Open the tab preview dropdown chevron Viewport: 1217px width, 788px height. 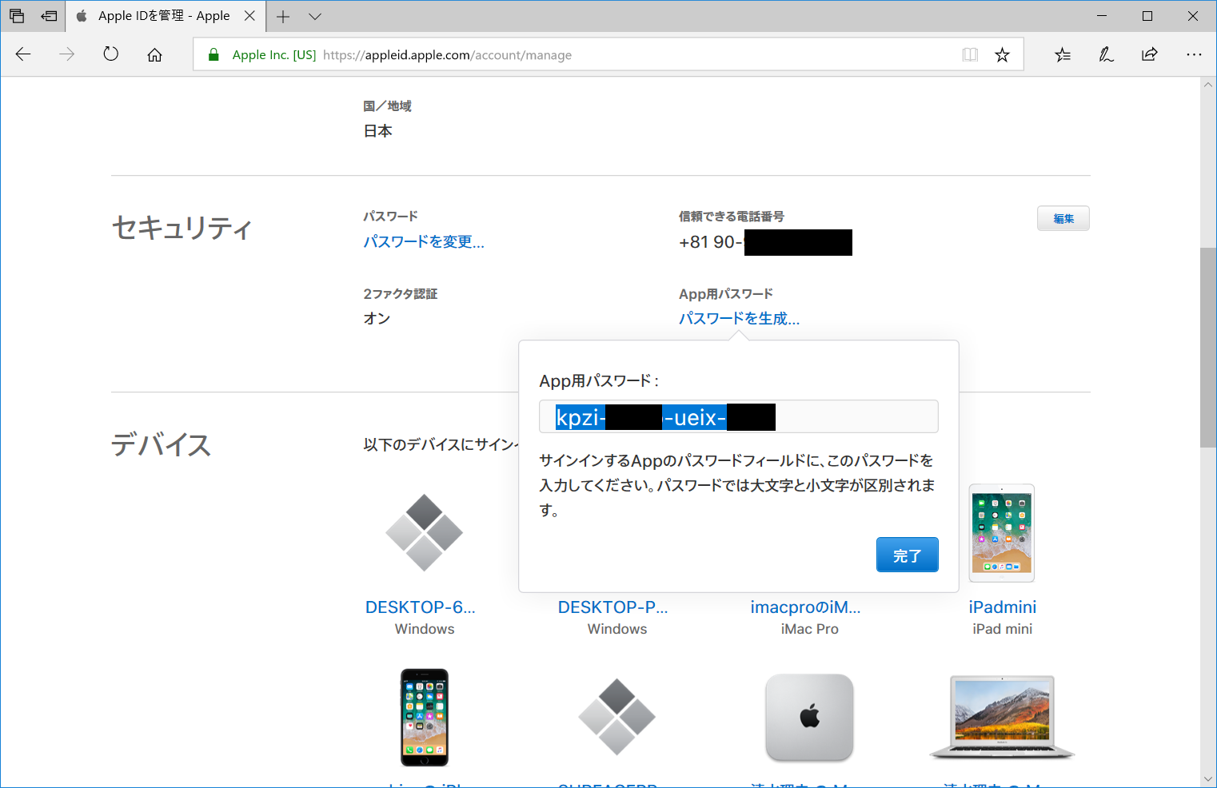tap(315, 15)
